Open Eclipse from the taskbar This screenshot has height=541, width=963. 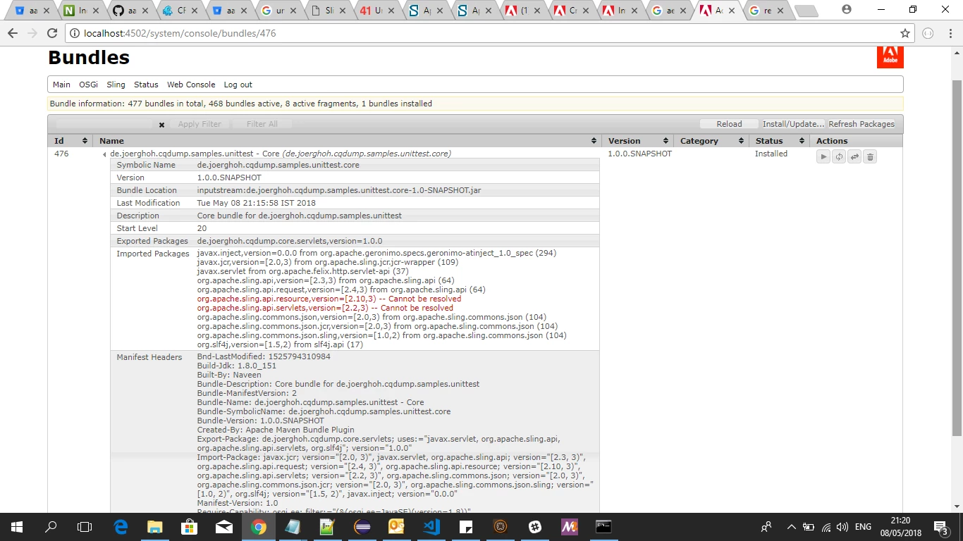(x=362, y=527)
